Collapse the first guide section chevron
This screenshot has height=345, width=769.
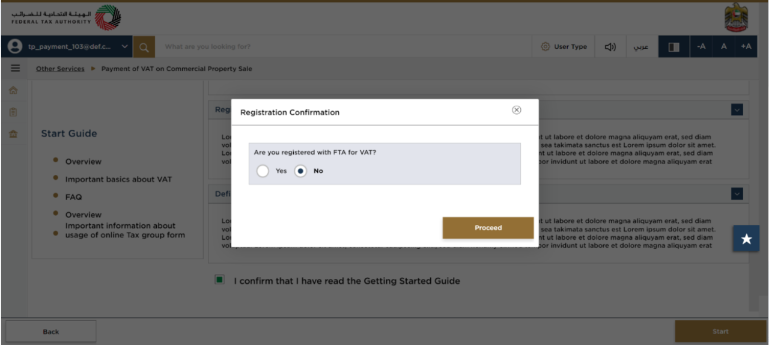tap(737, 109)
